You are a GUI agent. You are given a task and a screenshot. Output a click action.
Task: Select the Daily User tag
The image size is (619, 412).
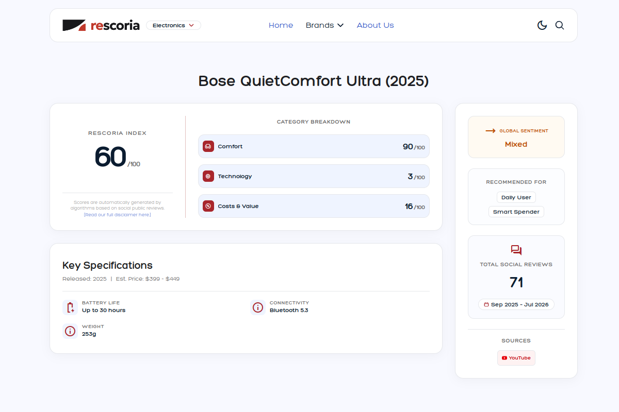pyautogui.click(x=516, y=197)
